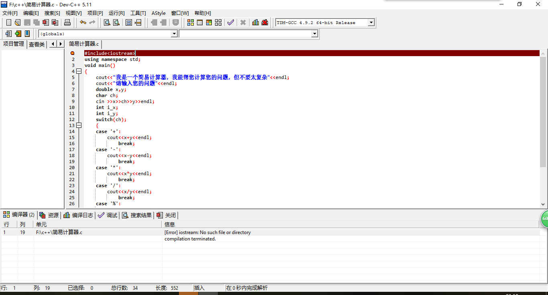Screen dimensions: 548x295
Task: Click the editor scrollbar up arrow
Action: coord(543,53)
